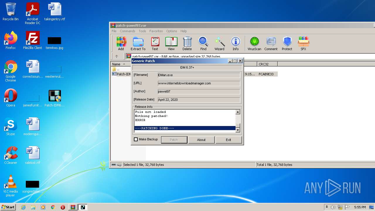Open the Firefox desktop shortcut
The image size is (375, 211).
point(11,40)
